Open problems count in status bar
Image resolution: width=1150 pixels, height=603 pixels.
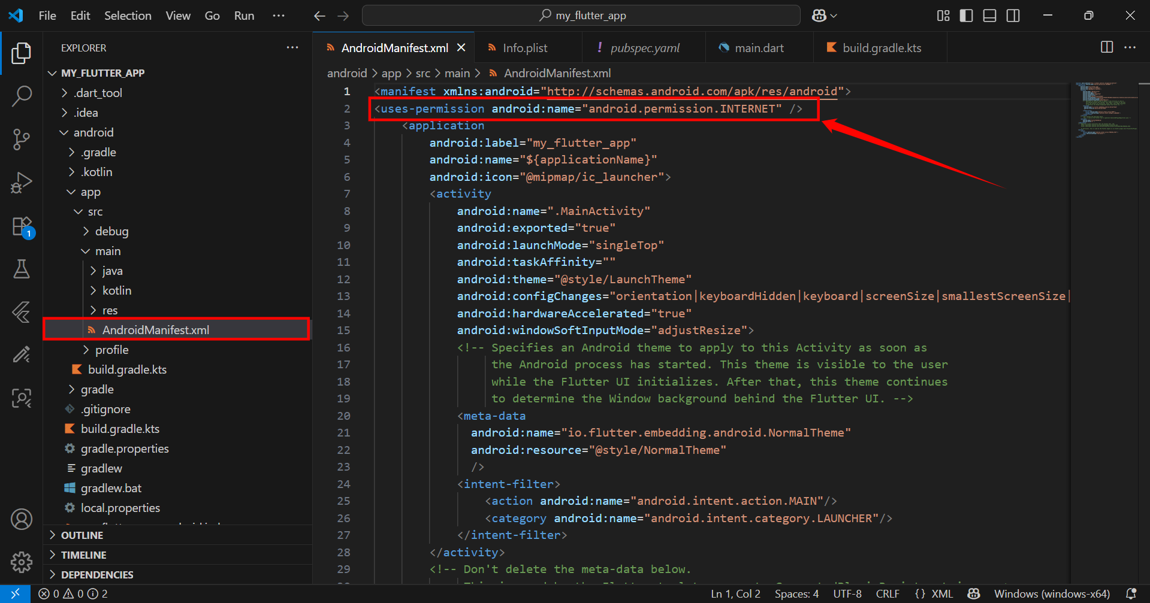(73, 593)
